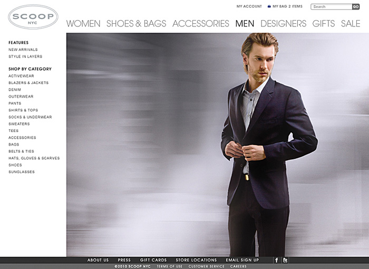Browse Blazers & Jackets category

tap(28, 83)
